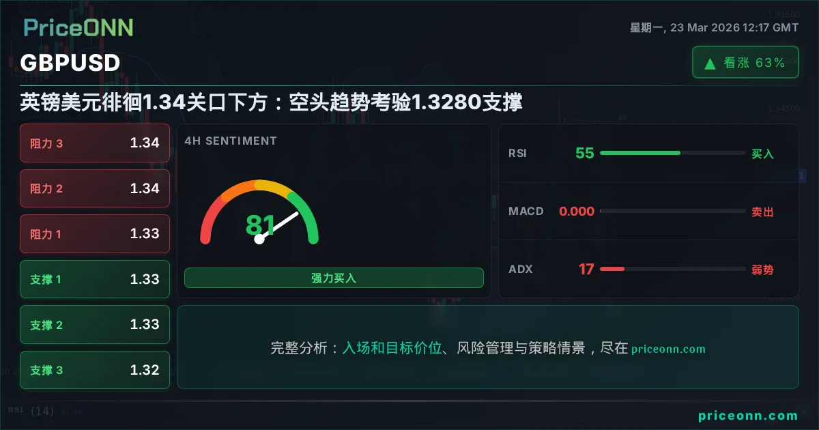Select the 支撑 2 support level
The image size is (819, 430).
click(95, 325)
